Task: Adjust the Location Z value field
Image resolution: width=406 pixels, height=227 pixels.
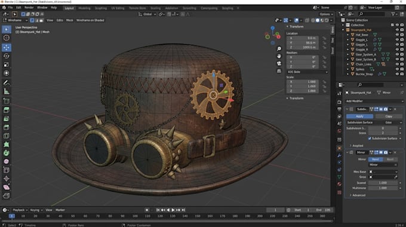Action: (x=303, y=47)
